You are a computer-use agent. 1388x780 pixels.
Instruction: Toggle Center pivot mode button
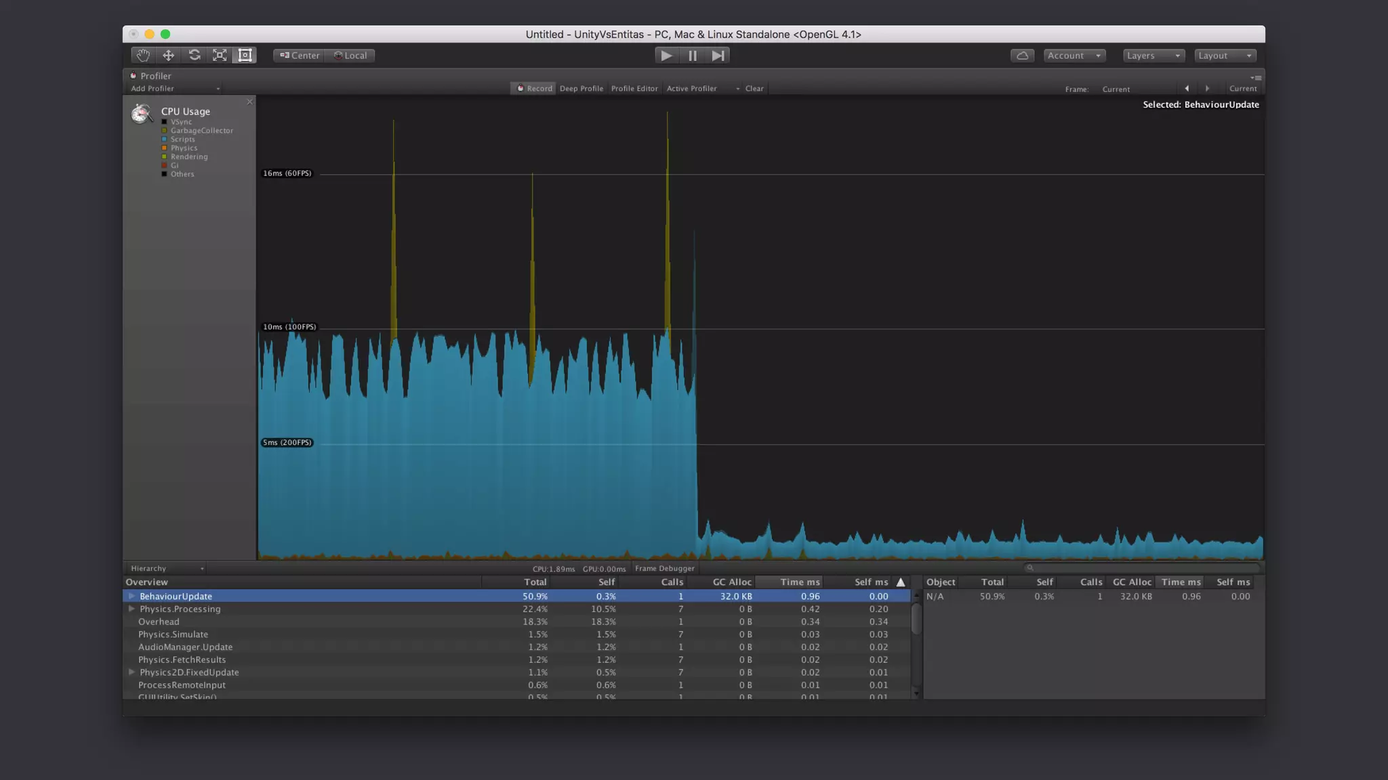[x=299, y=56]
